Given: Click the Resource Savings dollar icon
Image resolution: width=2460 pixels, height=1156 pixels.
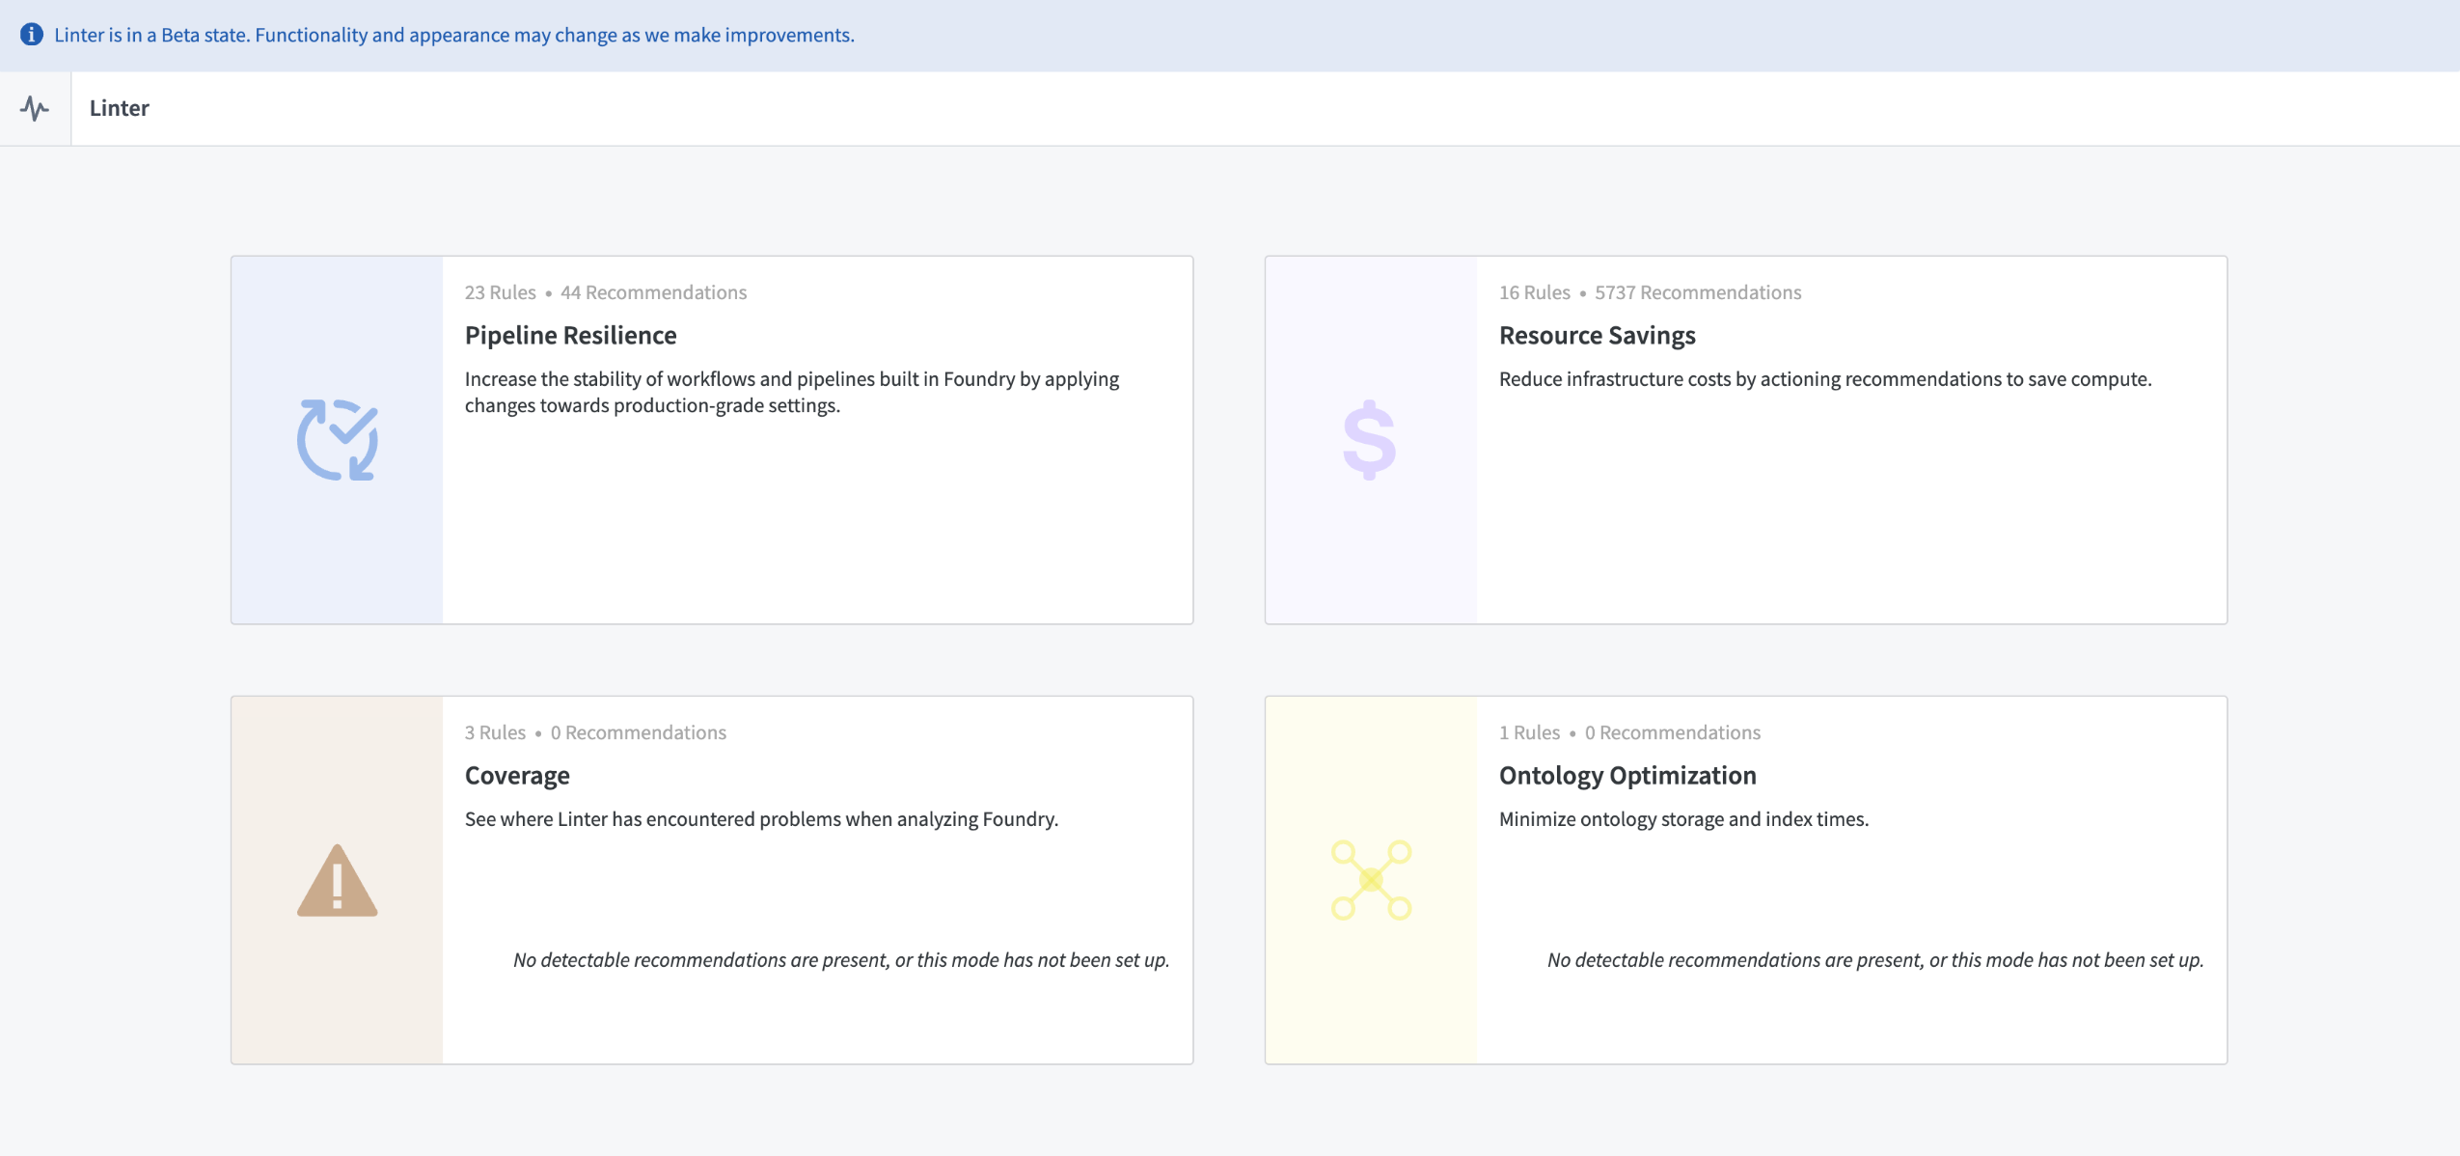Looking at the screenshot, I should pos(1370,440).
